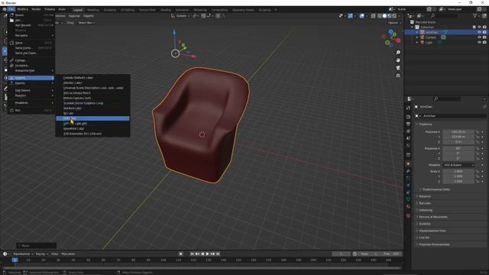Hide Collection with its eye icon
The height and width of the screenshot is (275, 489).
point(479,27)
